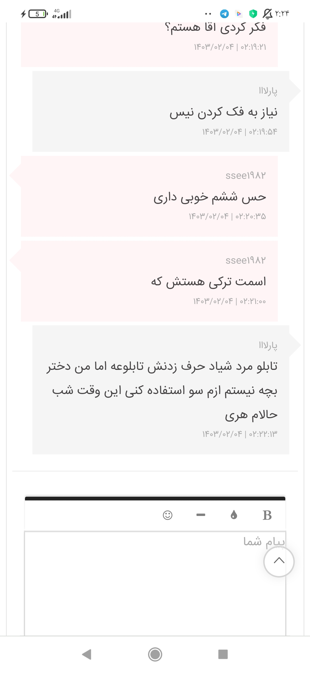310x673 pixels.
Task: Tap the message starting with تابلو مرد شیاد
Action: (x=162, y=390)
